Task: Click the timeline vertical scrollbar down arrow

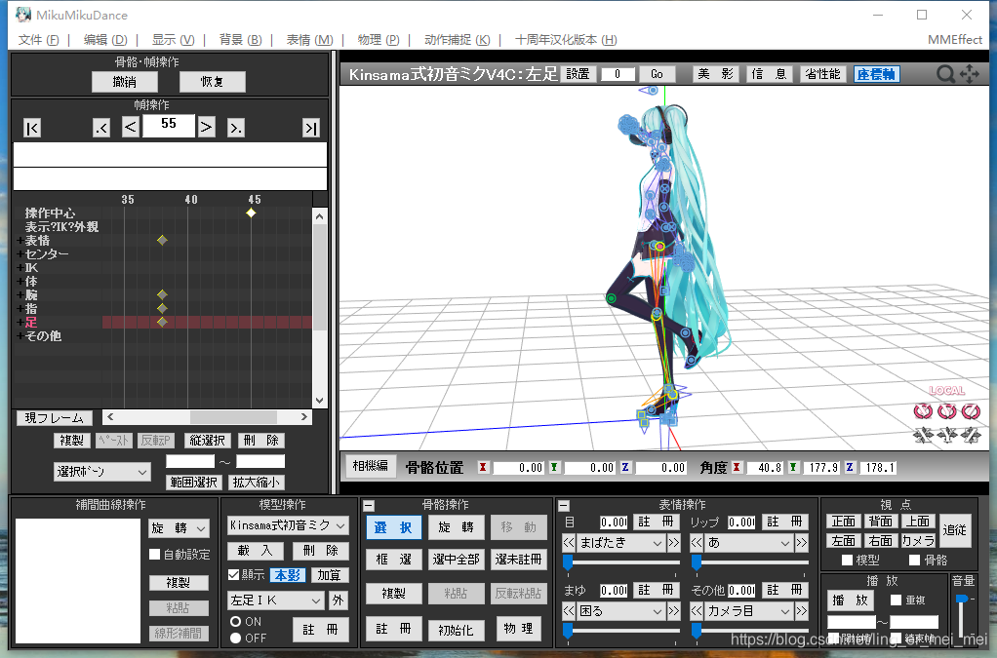Action: click(x=320, y=401)
